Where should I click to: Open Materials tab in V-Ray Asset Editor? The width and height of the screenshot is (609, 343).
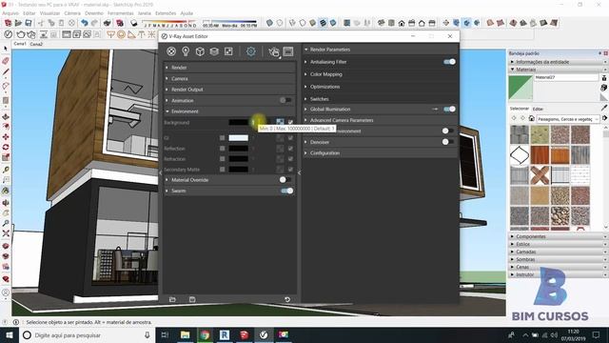tap(171, 51)
